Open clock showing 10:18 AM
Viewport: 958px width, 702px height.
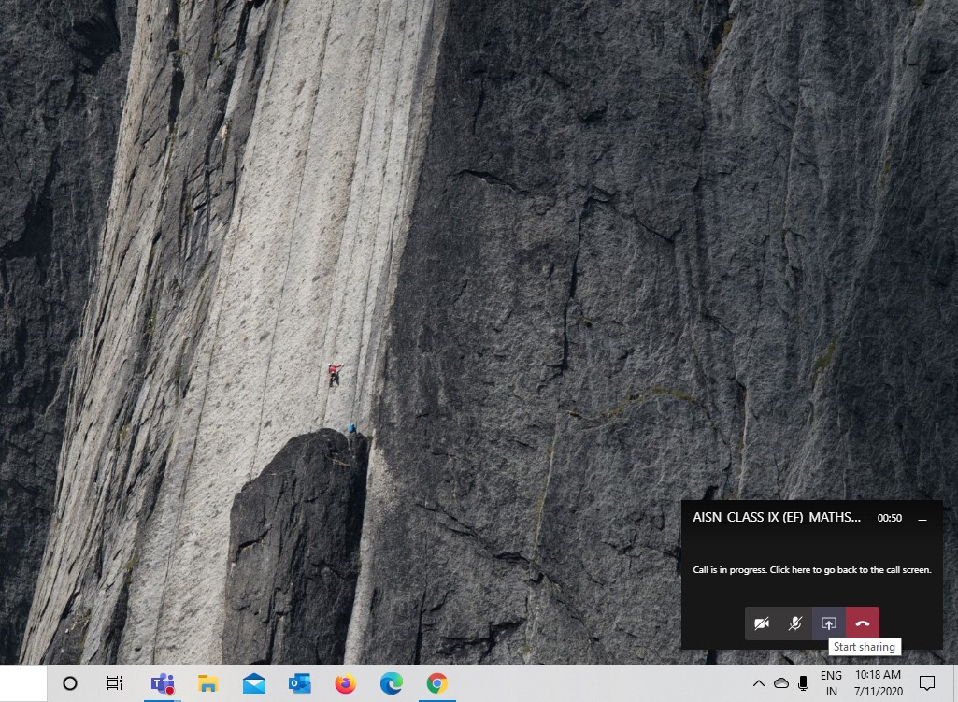click(878, 683)
